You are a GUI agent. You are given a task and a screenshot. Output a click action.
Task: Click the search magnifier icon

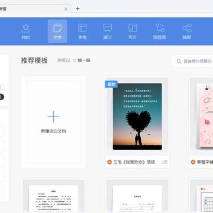click(x=179, y=62)
